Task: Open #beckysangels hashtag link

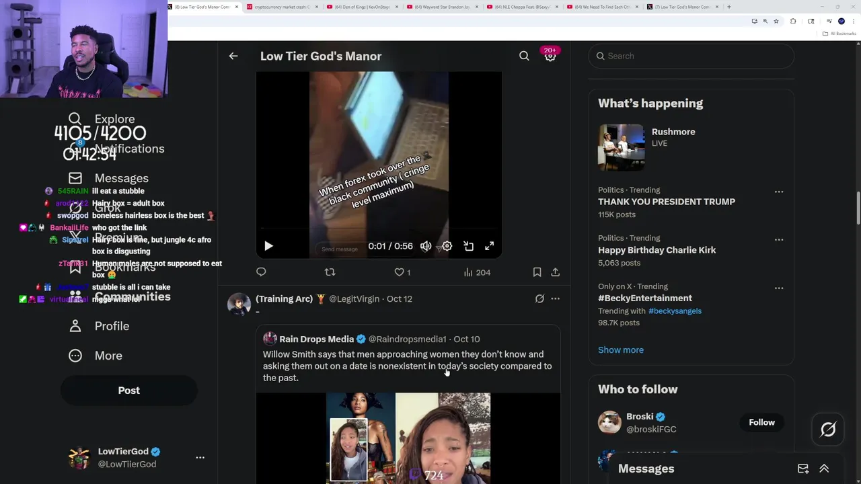Action: (675, 311)
